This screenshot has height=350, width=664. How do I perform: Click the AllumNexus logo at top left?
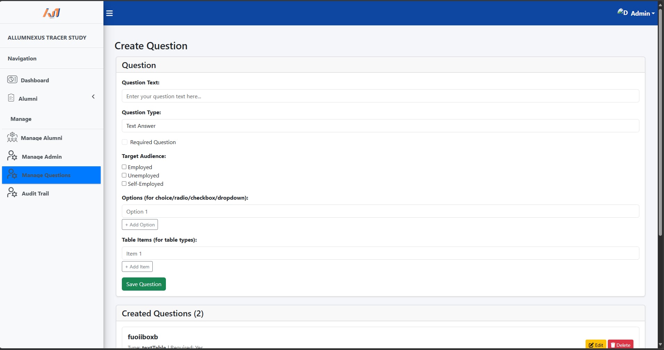click(51, 12)
